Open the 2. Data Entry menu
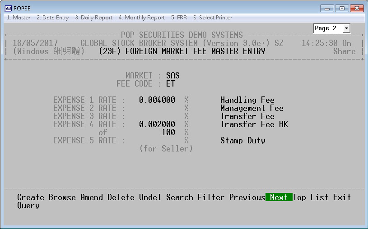The width and height of the screenshot is (368, 229). pyautogui.click(x=52, y=18)
